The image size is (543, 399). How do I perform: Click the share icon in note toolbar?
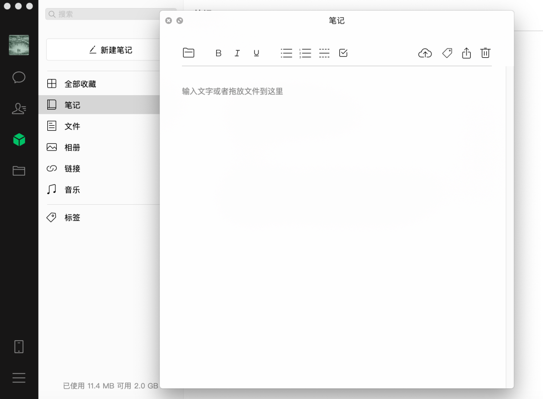pos(467,53)
